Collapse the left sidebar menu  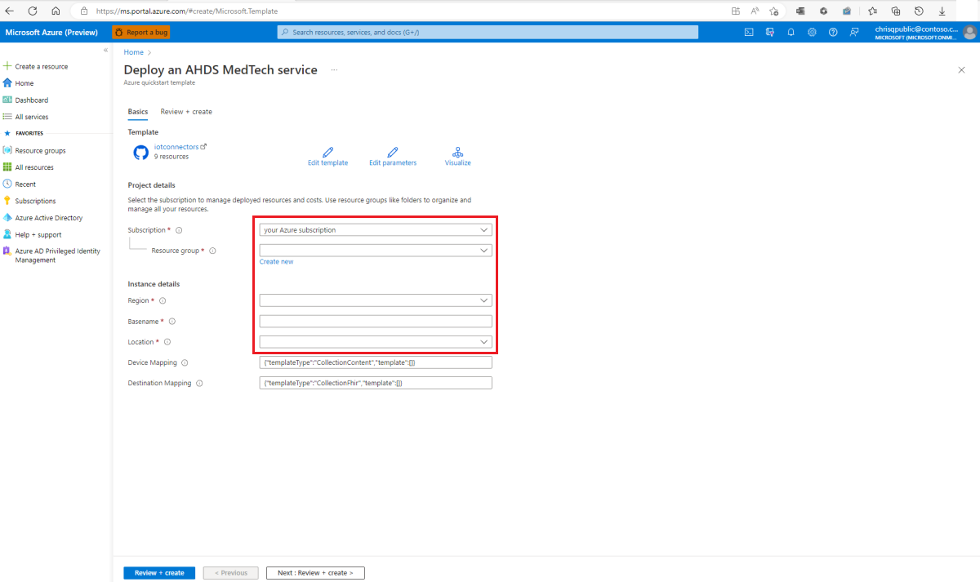tap(105, 51)
